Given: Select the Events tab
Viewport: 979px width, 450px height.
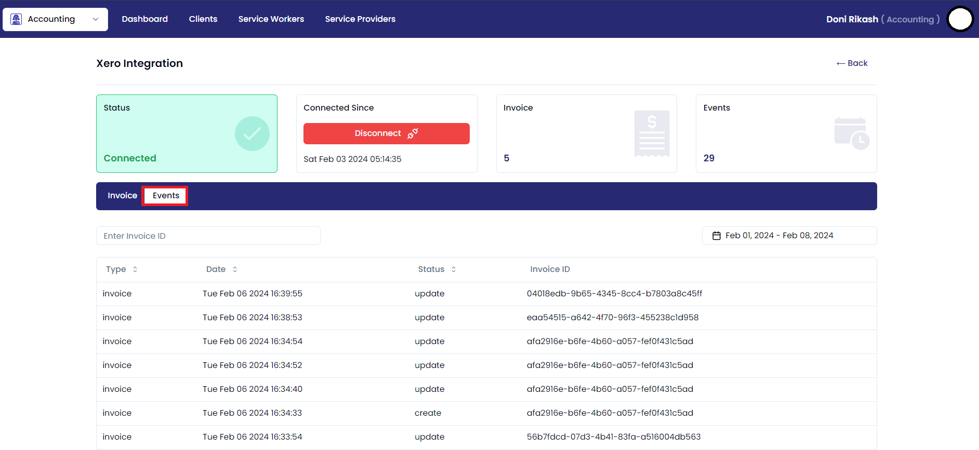Looking at the screenshot, I should tap(166, 196).
